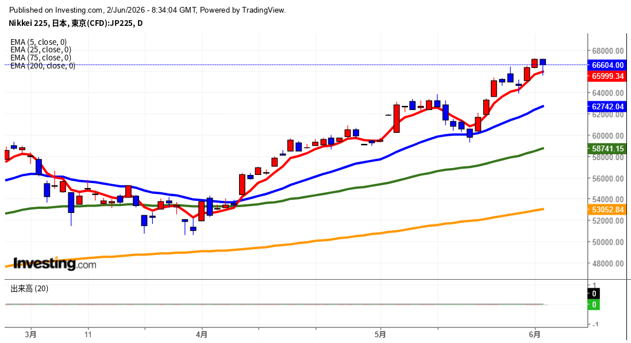Click the orange 53052.84 EMA price tag

607,209
